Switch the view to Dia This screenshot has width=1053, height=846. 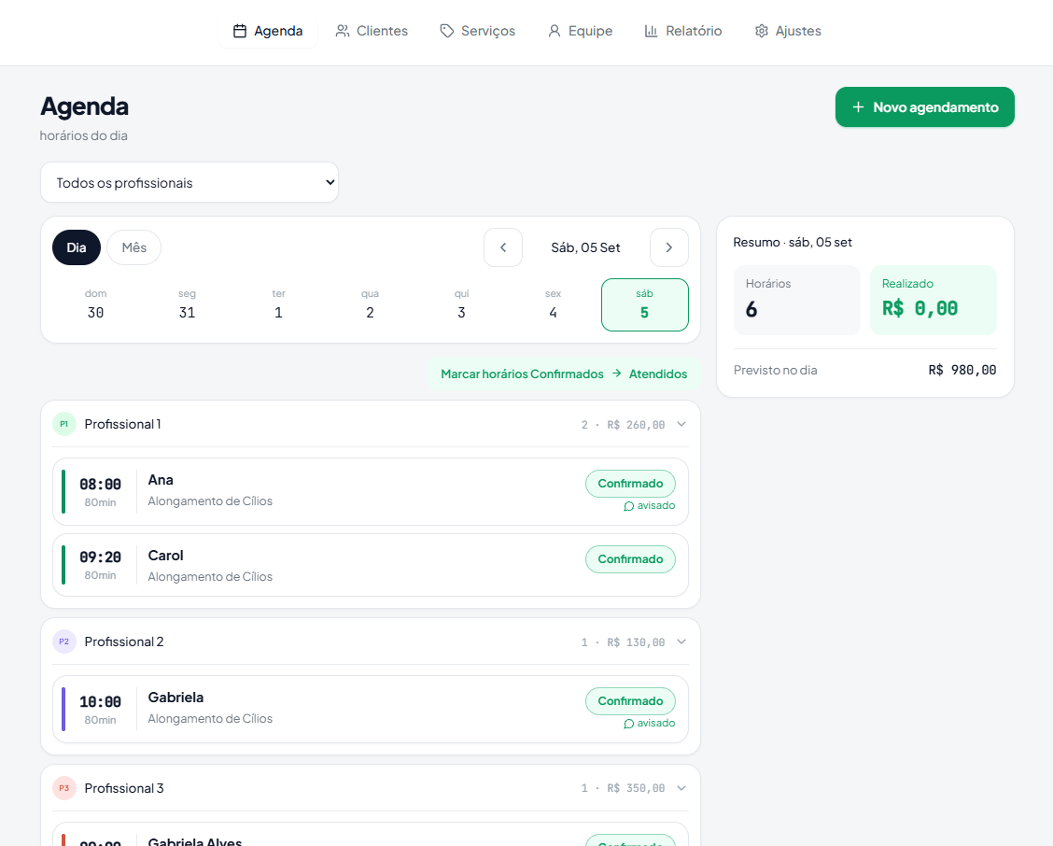(x=77, y=247)
